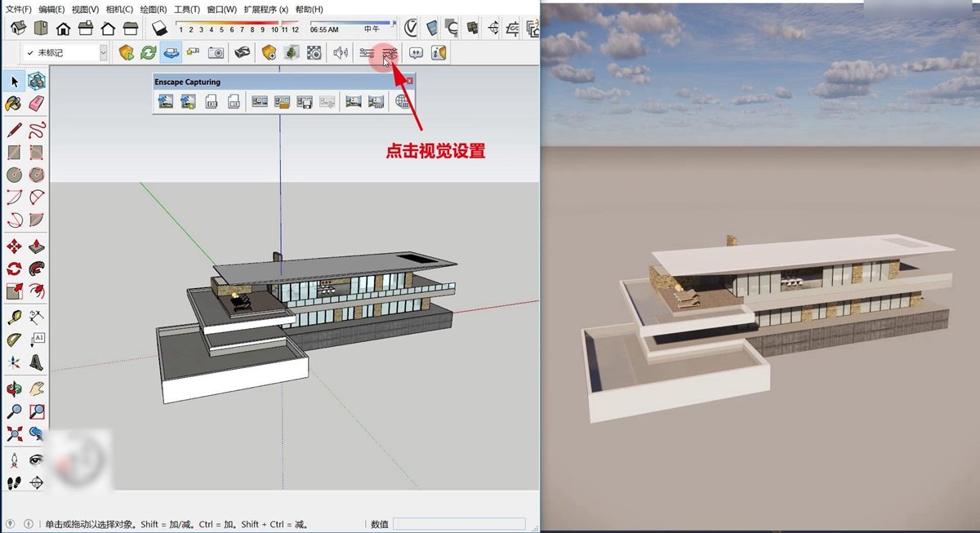Start Enscape with the first toolbar icon
Image resolution: width=980 pixels, height=533 pixels.
(x=126, y=53)
